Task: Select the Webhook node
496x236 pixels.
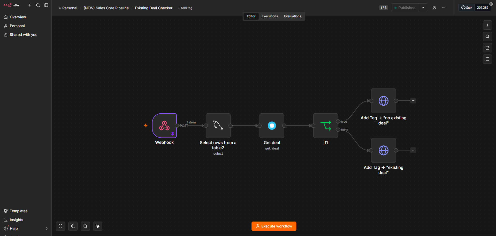Action: (x=164, y=125)
